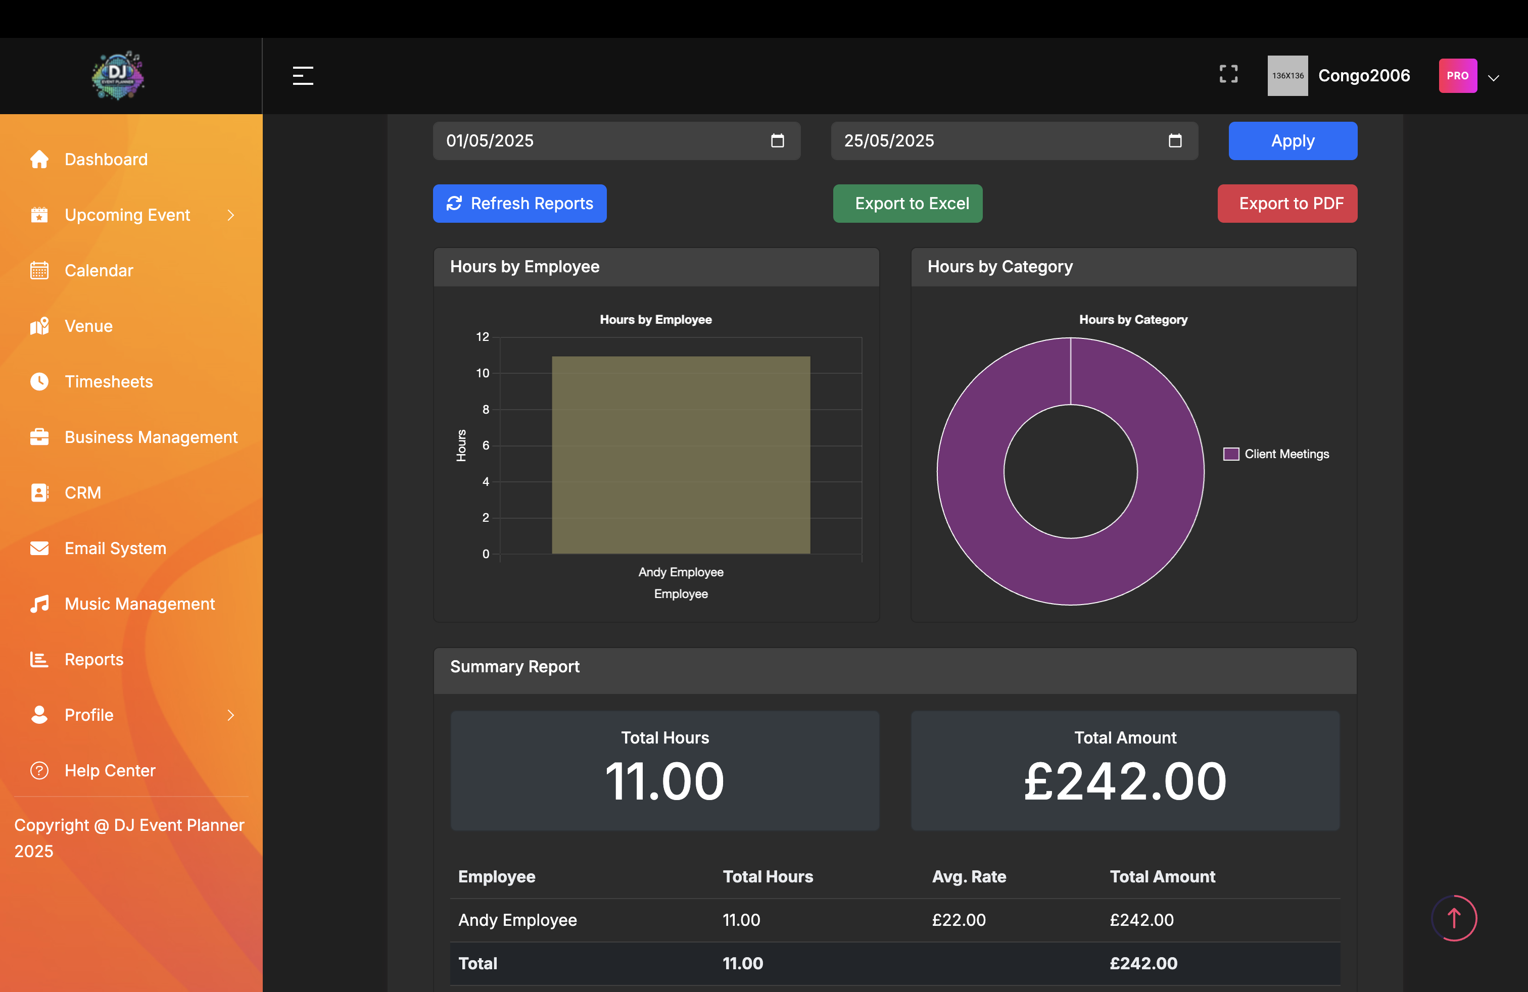Open start date calendar picker icon
This screenshot has width=1528, height=992.
[778, 140]
